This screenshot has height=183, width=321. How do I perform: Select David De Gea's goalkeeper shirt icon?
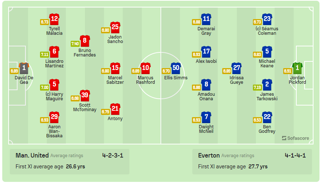pos(24,68)
